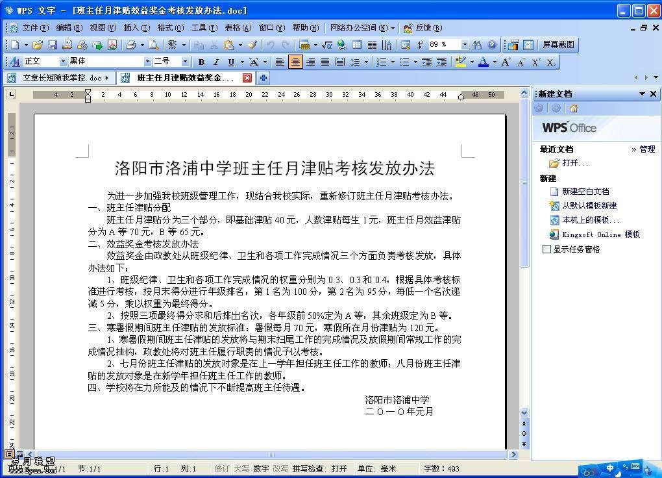Click 打开... in recent documents
The image size is (662, 478).
pyautogui.click(x=569, y=163)
